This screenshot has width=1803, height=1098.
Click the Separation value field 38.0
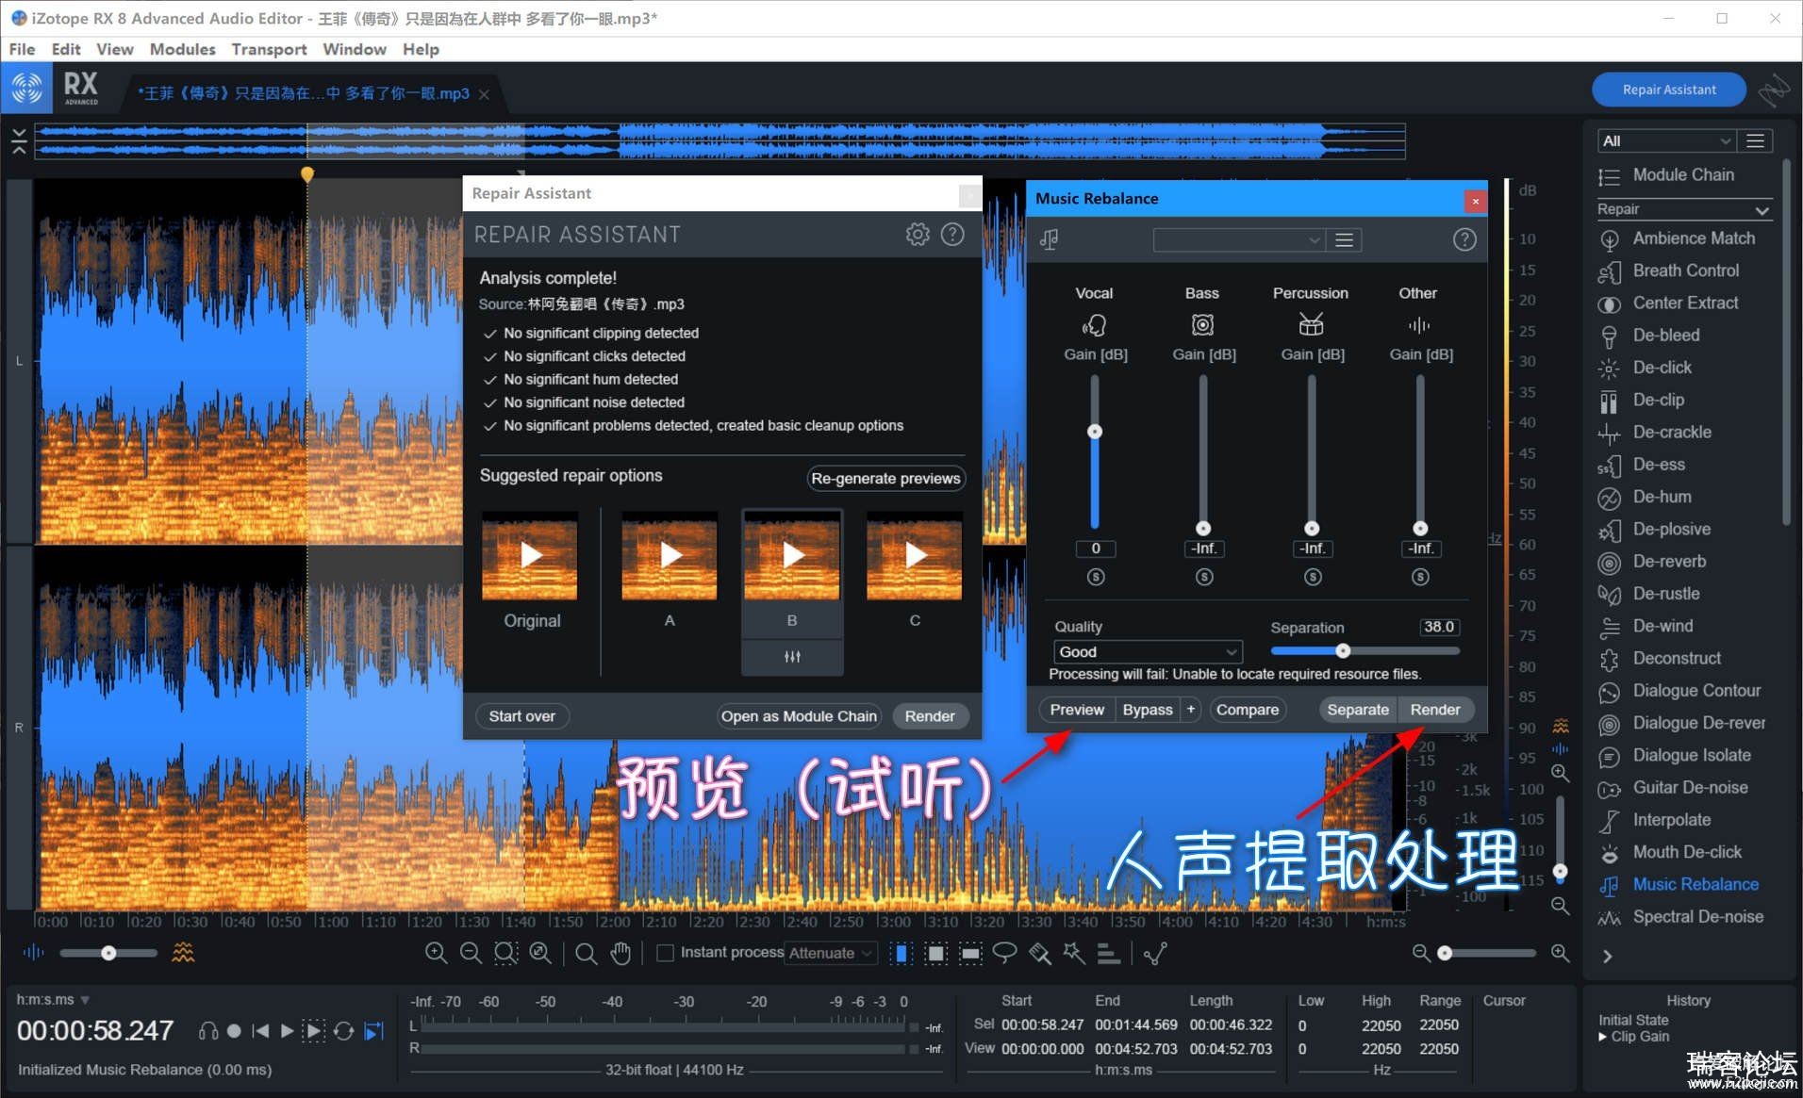point(1439,627)
